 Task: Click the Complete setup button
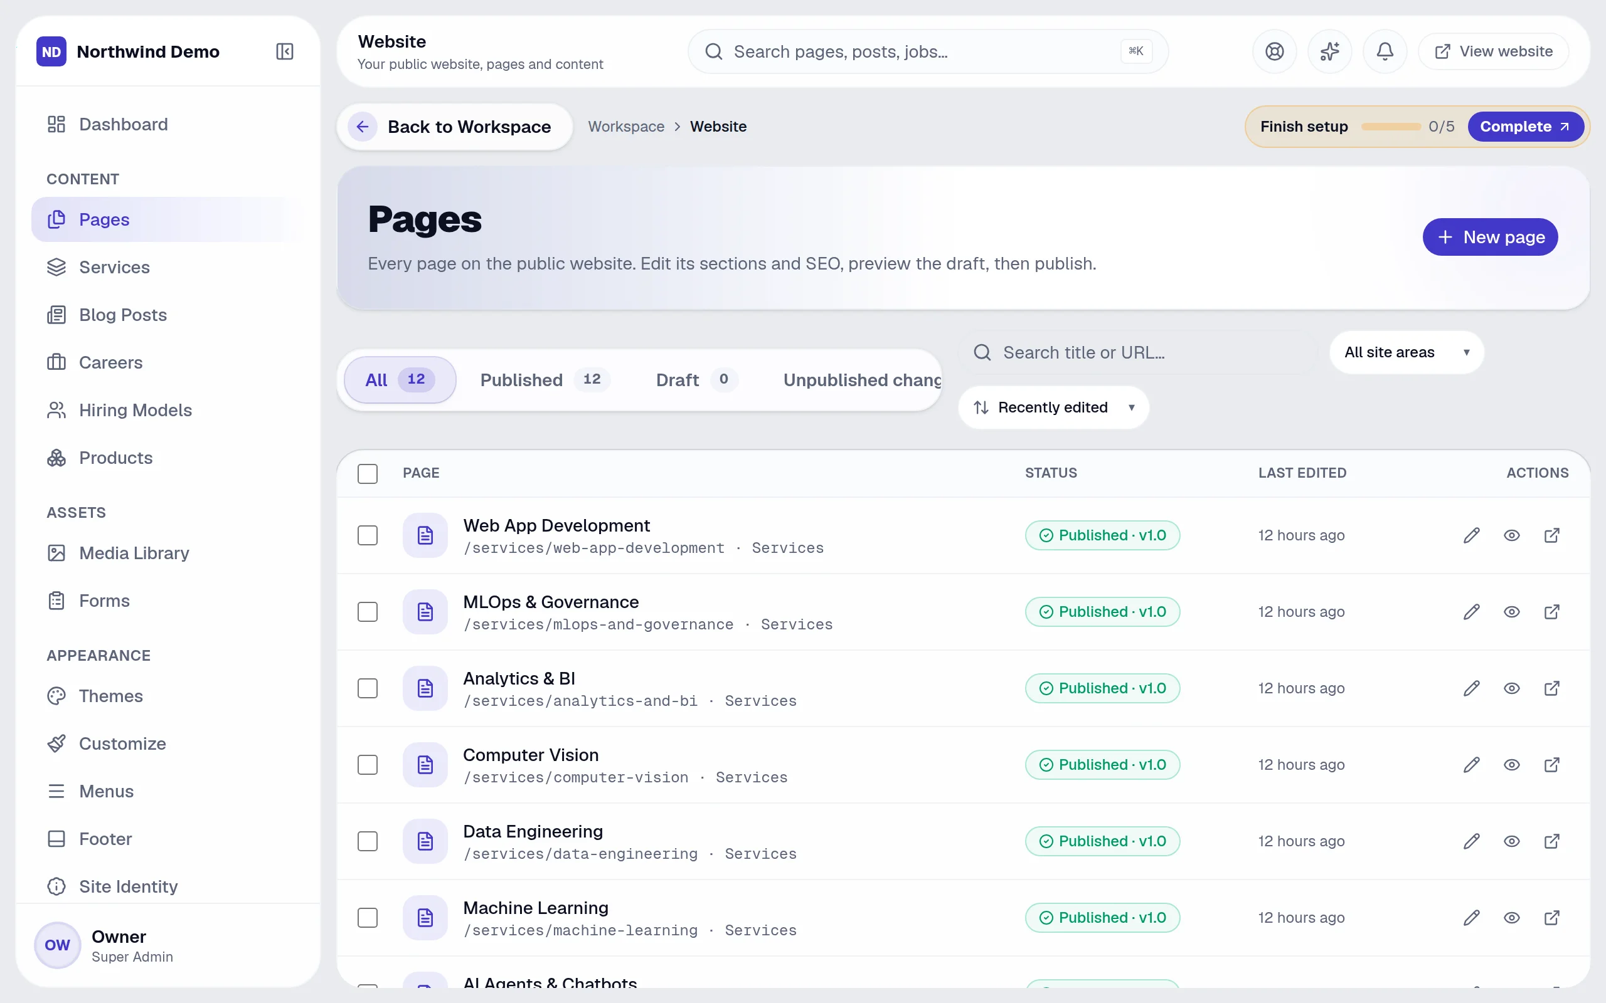[1525, 127]
